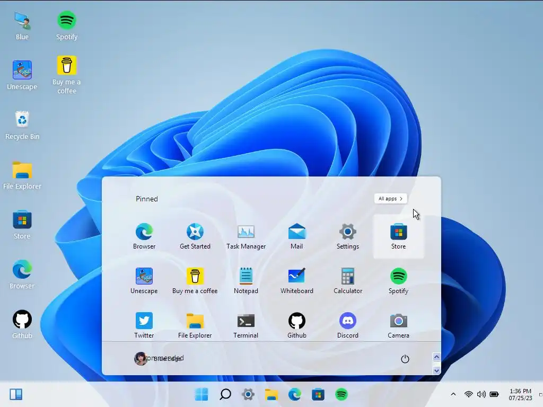
Task: Open the Mail app in Start menu
Action: (x=297, y=237)
